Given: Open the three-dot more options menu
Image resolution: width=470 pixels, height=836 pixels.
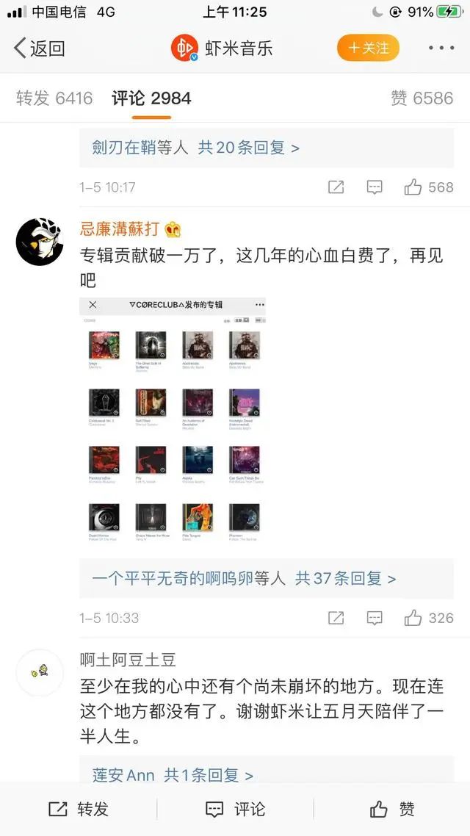Looking at the screenshot, I should (x=441, y=48).
